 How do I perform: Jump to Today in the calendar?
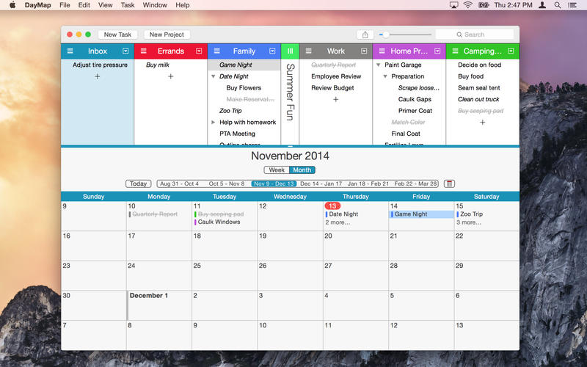coord(137,183)
